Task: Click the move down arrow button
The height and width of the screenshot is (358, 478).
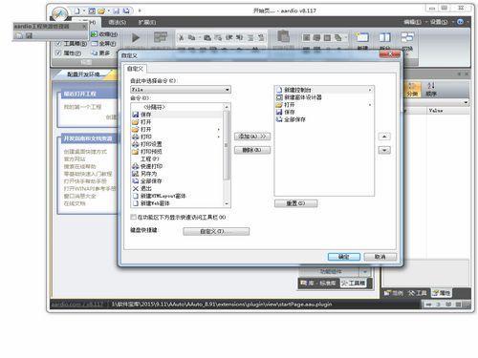Action: point(384,150)
